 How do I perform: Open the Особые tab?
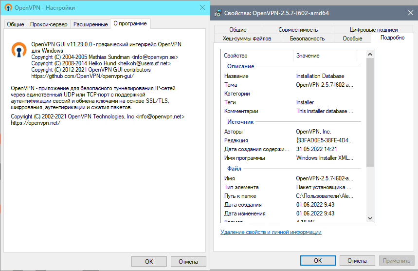pyautogui.click(x=352, y=39)
